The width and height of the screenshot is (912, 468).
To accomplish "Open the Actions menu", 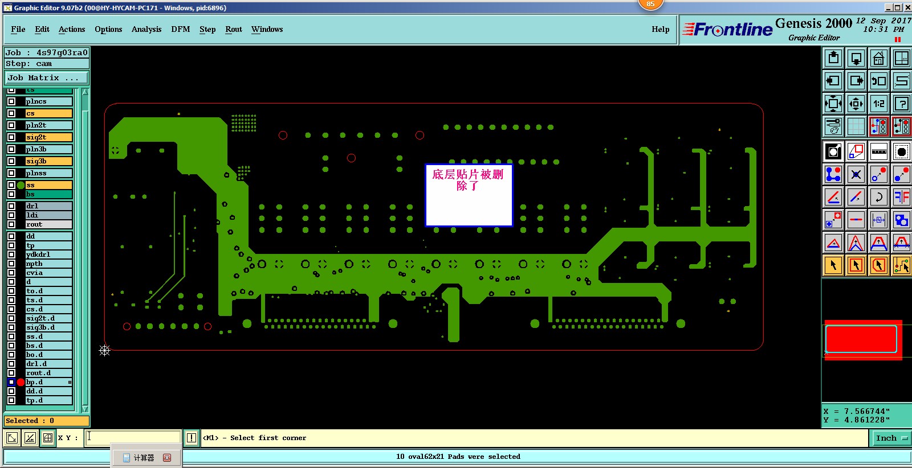I will [72, 29].
